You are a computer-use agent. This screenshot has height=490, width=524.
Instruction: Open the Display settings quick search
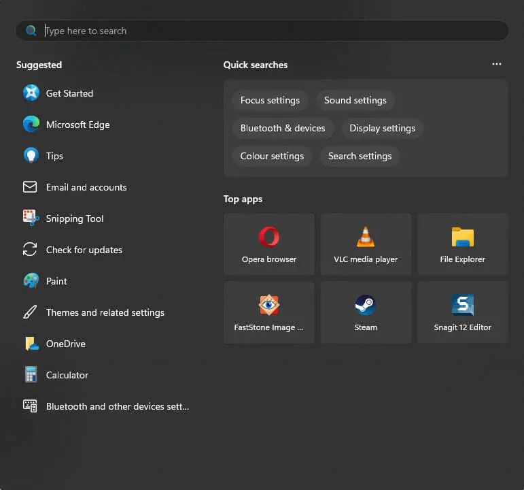pos(383,128)
